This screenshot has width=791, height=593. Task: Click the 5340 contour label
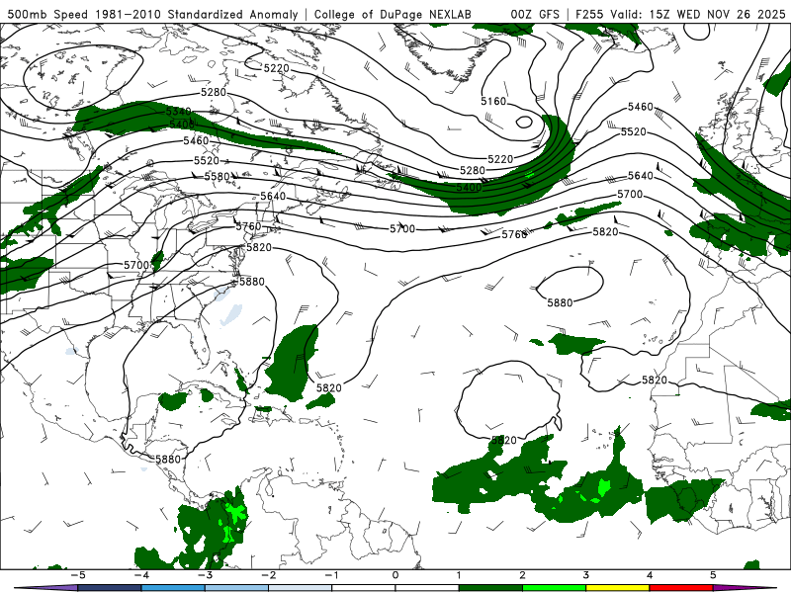pos(179,112)
